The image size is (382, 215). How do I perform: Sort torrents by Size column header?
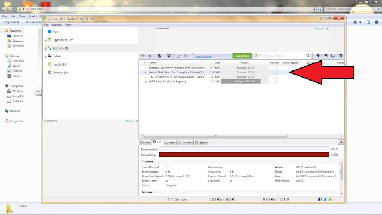[x=217, y=63]
